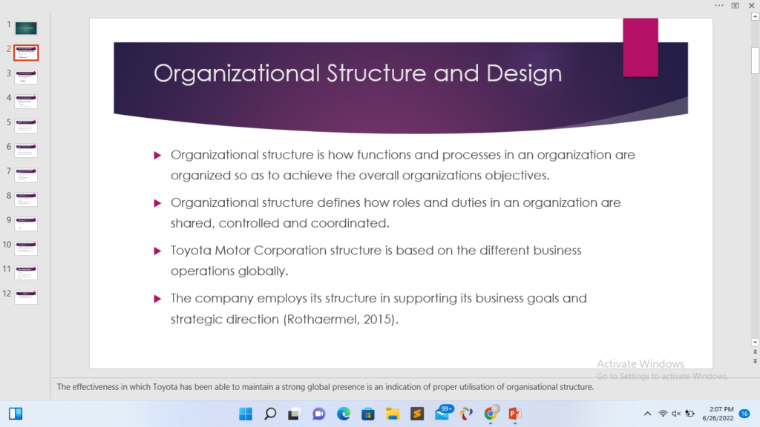Go to next slide double-arrow button
The image size is (760, 427).
(755, 361)
